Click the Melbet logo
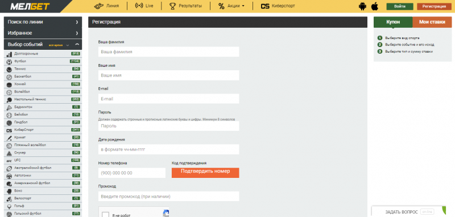This screenshot has width=455, height=217. (x=30, y=6)
